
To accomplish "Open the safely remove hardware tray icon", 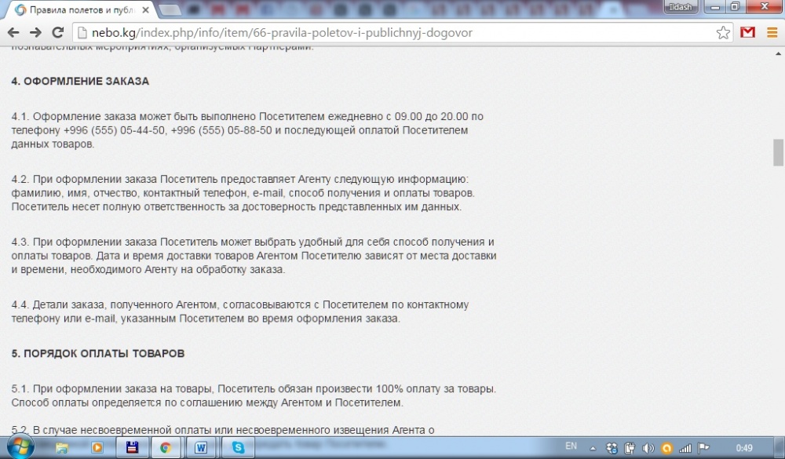I will coord(630,448).
